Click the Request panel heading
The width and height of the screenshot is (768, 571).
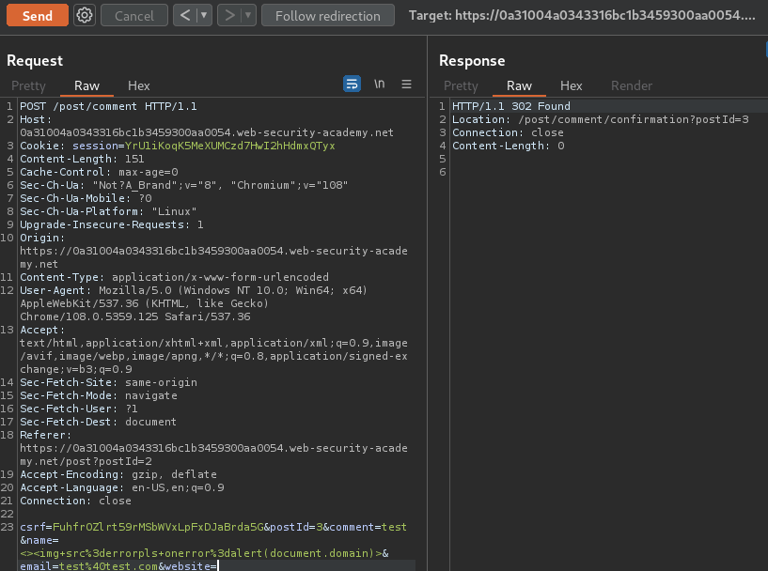click(35, 61)
